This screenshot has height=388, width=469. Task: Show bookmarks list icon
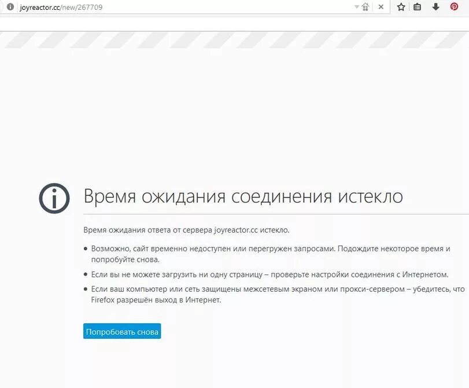[x=418, y=7]
